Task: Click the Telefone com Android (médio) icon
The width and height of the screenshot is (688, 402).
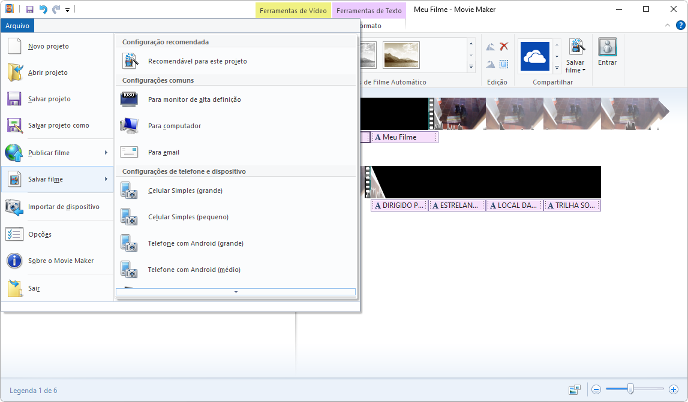Action: point(129,270)
